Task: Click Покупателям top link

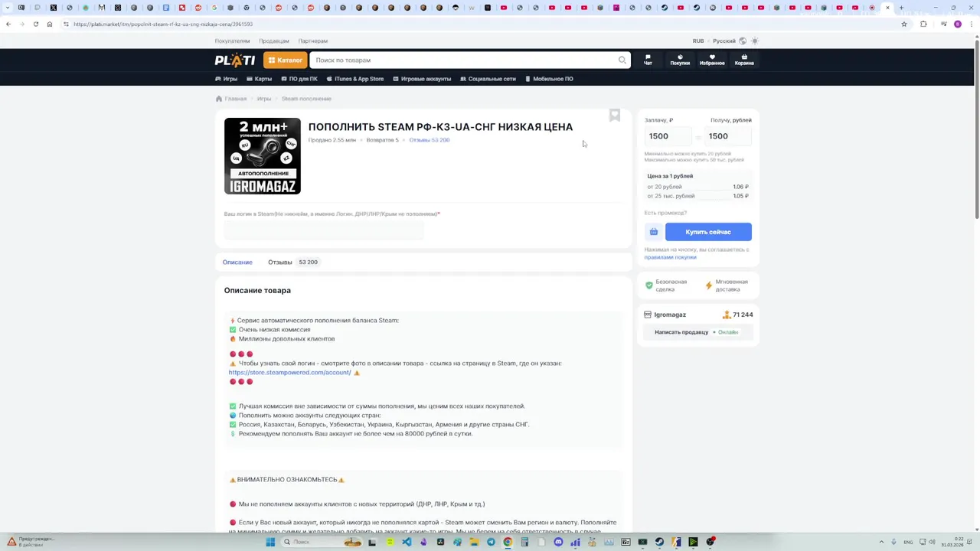Action: pos(232,41)
